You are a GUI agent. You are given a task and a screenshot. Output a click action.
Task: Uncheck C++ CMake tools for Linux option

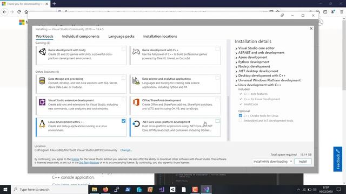click(x=240, y=115)
